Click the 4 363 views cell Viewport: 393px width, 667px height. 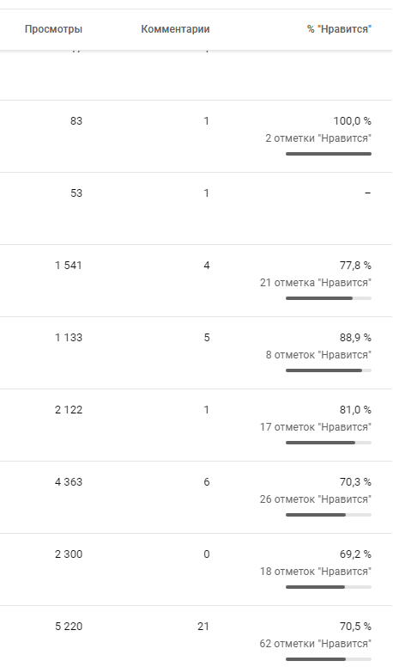tap(68, 482)
